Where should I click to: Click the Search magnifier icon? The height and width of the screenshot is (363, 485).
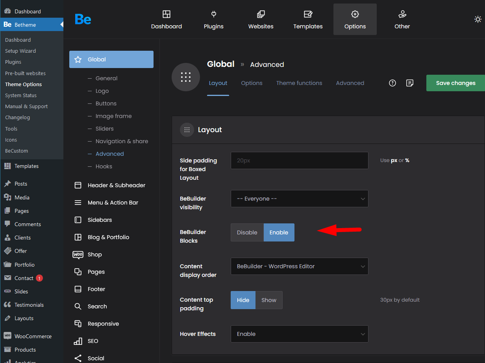(x=78, y=306)
